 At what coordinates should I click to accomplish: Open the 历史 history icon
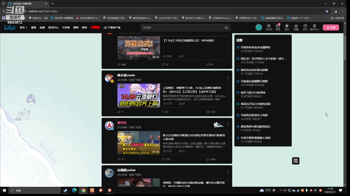tap(305, 27)
